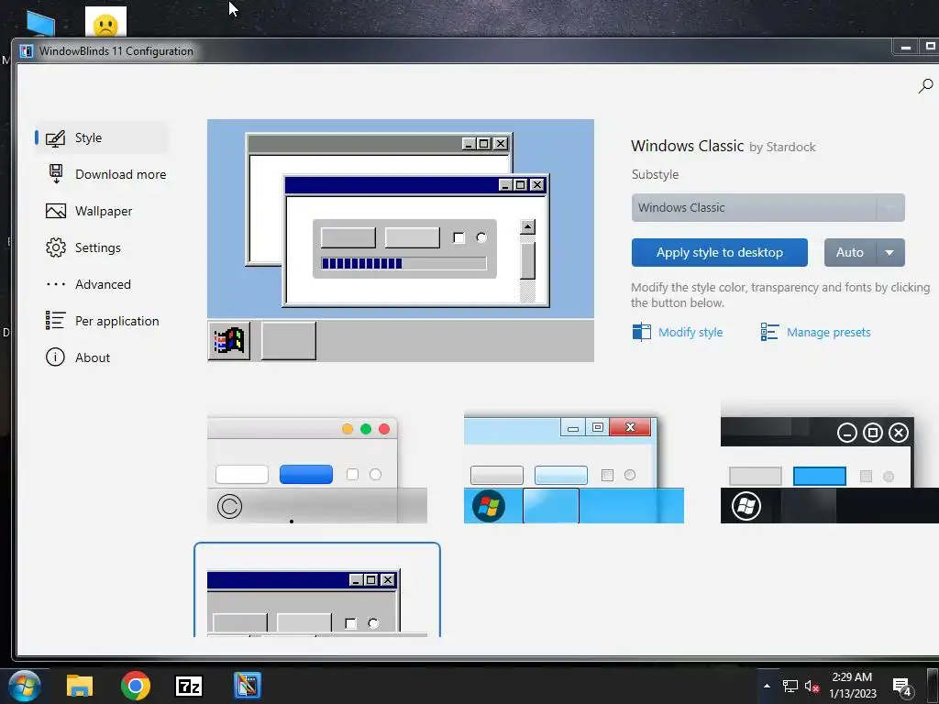Image resolution: width=939 pixels, height=704 pixels.
Task: Click the muted volume tray icon
Action: [812, 686]
